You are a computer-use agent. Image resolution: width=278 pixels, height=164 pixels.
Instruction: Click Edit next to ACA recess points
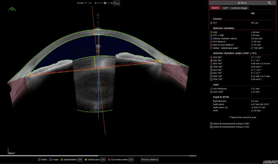pyautogui.click(x=131, y=160)
